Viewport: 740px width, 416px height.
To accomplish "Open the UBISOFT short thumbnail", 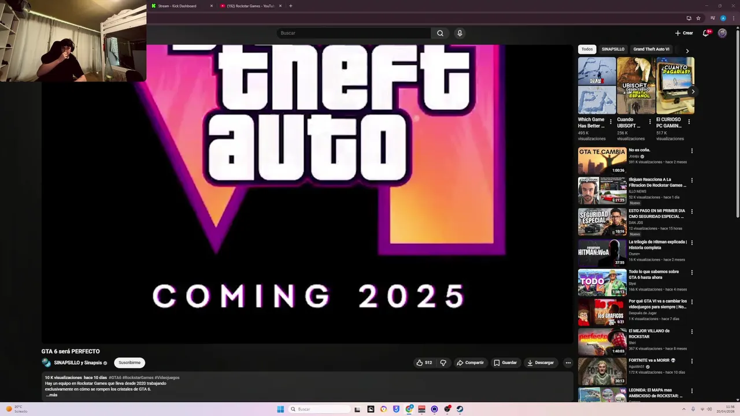I will point(636,86).
